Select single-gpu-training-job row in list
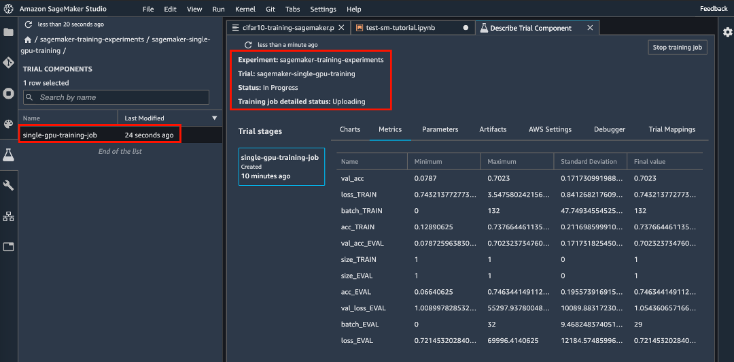This screenshot has width=734, height=362. [x=120, y=135]
